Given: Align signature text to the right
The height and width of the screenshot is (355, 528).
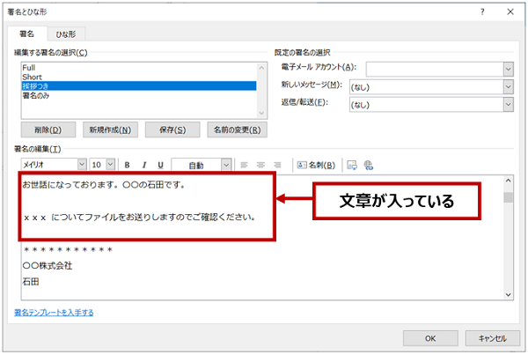Looking at the screenshot, I should 278,165.
